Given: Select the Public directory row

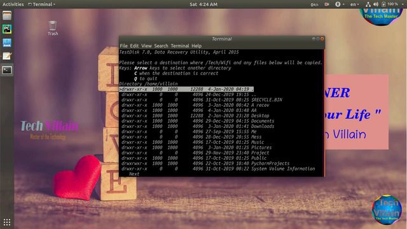Looking at the screenshot, I should [x=194, y=158].
